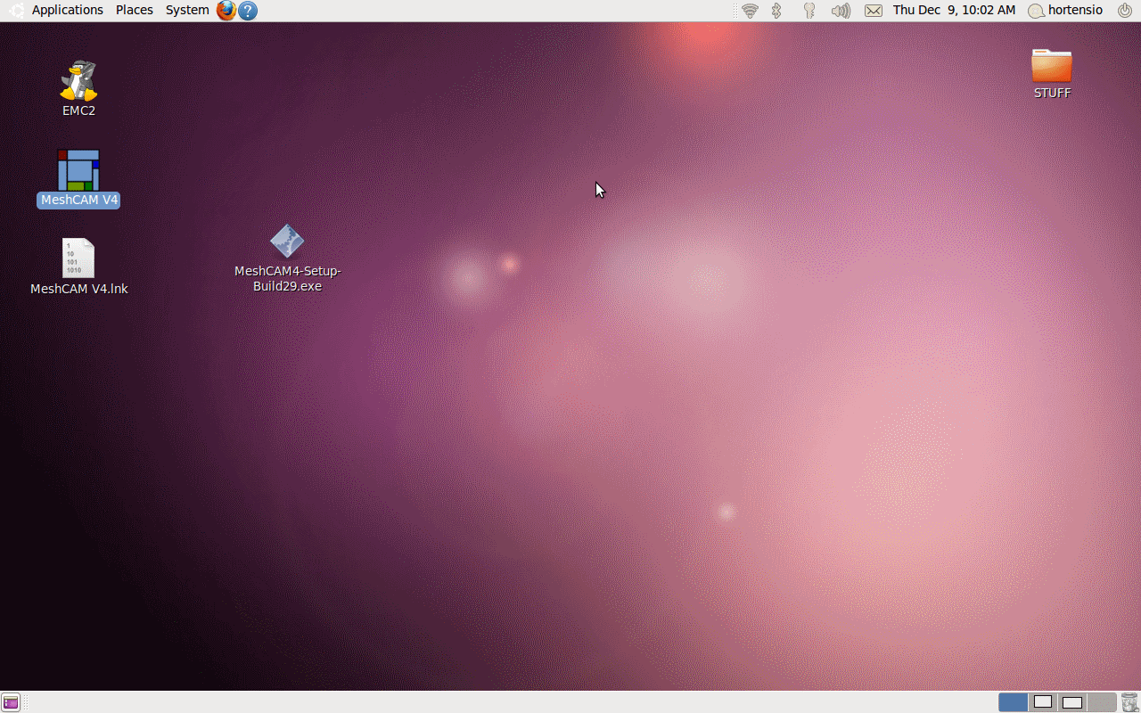This screenshot has width=1141, height=713.
Task: Launch Firefox from the top panel
Action: [x=226, y=11]
